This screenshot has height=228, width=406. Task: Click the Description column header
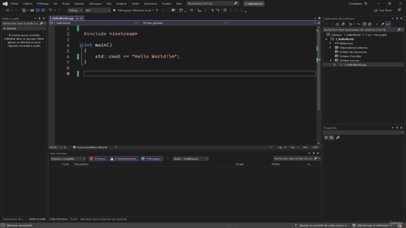click(81, 164)
